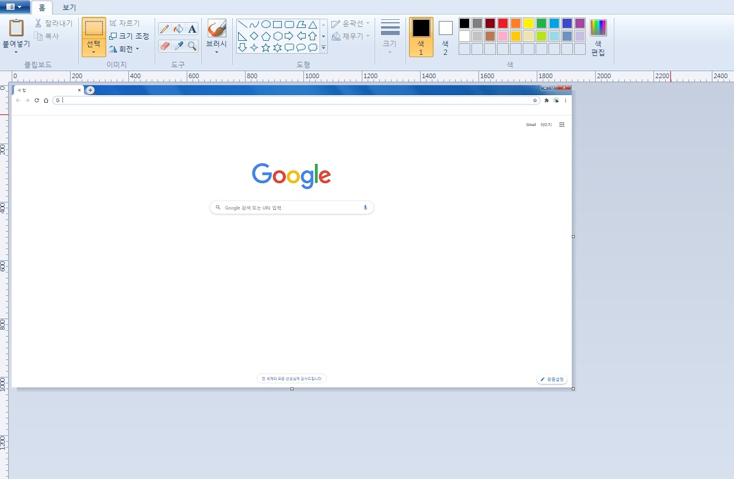
Task: Choose the Rounded rectangular callout shape
Action: (x=289, y=48)
